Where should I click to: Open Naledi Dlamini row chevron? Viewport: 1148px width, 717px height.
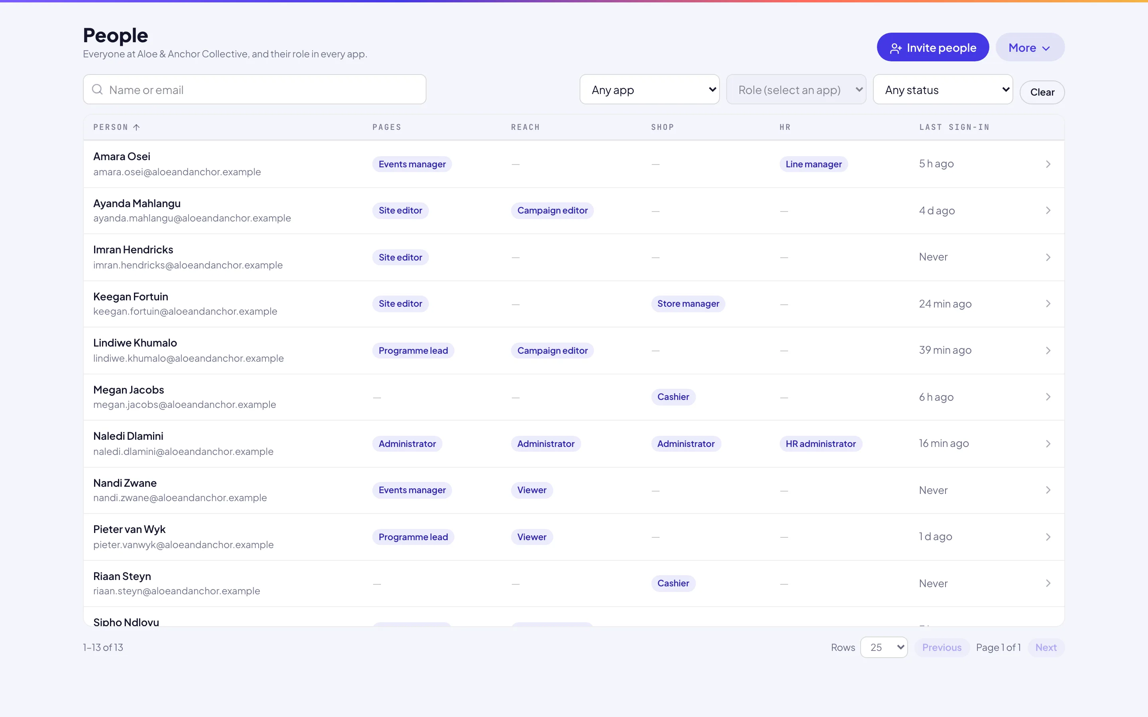point(1048,443)
